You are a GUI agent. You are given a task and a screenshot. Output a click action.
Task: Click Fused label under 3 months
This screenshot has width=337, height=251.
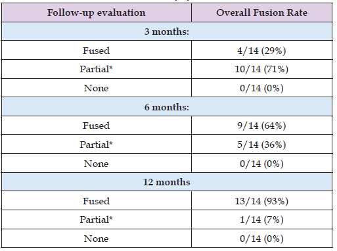point(96,51)
